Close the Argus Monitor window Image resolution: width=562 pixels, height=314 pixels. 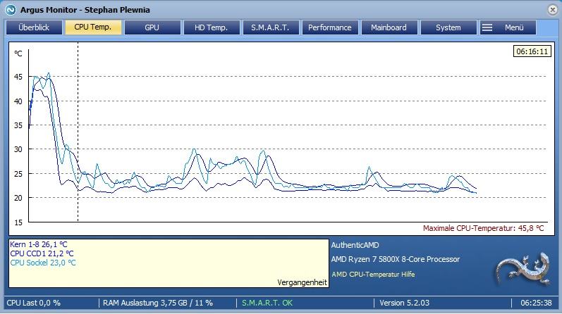pyautogui.click(x=553, y=10)
